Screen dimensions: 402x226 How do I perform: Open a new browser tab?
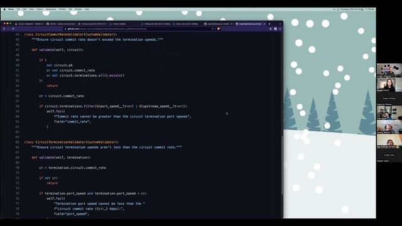[269, 24]
